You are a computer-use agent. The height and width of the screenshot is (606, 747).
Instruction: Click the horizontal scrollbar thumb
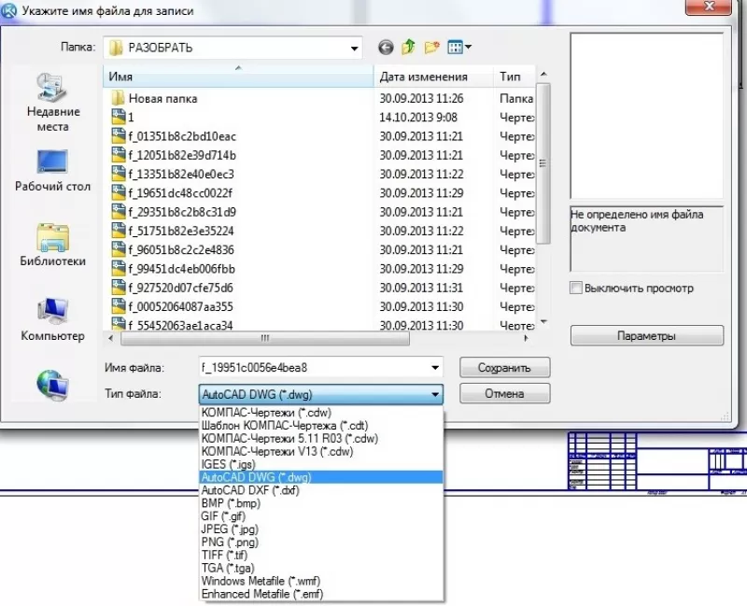265,338
